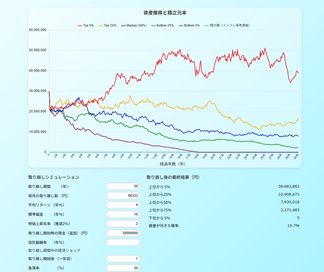Edit the 物価上昇率 input field
The image size is (324, 272).
point(123,224)
